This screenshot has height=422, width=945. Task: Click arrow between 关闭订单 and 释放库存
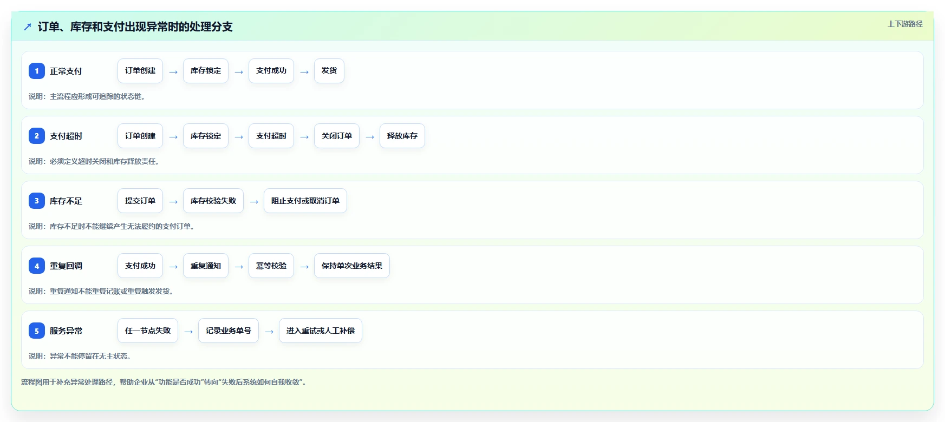(x=370, y=137)
